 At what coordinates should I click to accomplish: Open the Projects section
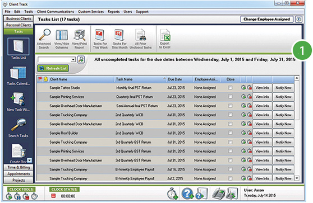coord(19,180)
